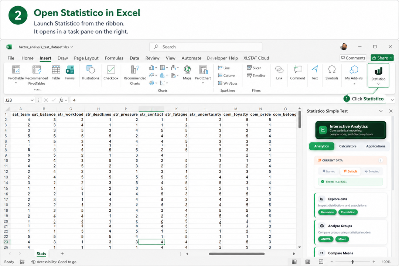399x266 pixels.
Task: Insert a Column sparkline
Action: [226, 76]
